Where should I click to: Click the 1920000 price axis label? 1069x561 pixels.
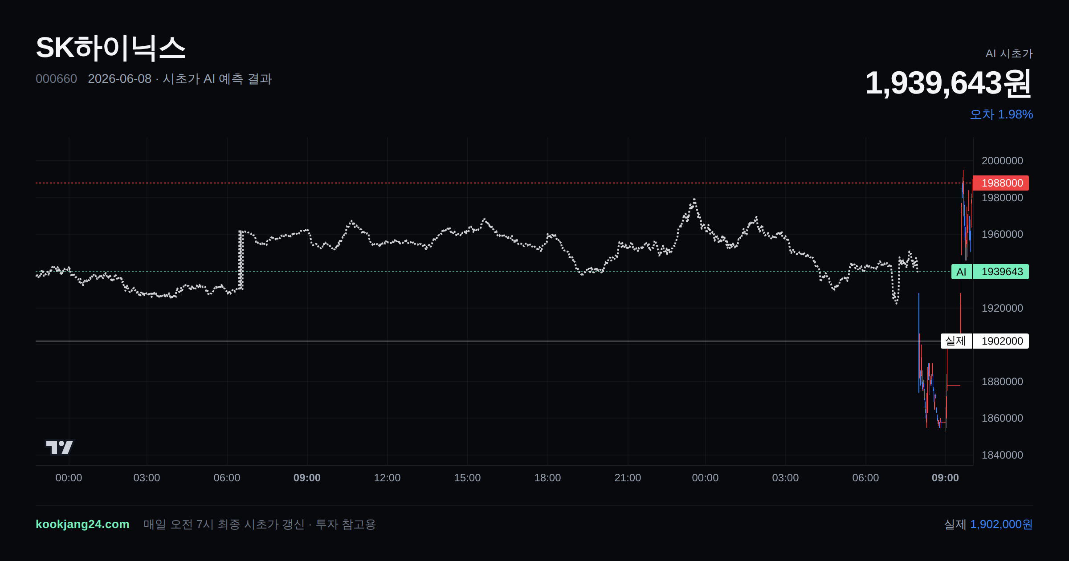pos(1002,308)
